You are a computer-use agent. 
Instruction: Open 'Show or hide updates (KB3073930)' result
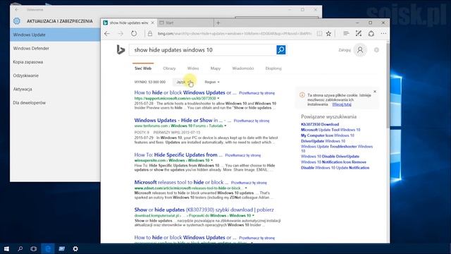[204, 210]
